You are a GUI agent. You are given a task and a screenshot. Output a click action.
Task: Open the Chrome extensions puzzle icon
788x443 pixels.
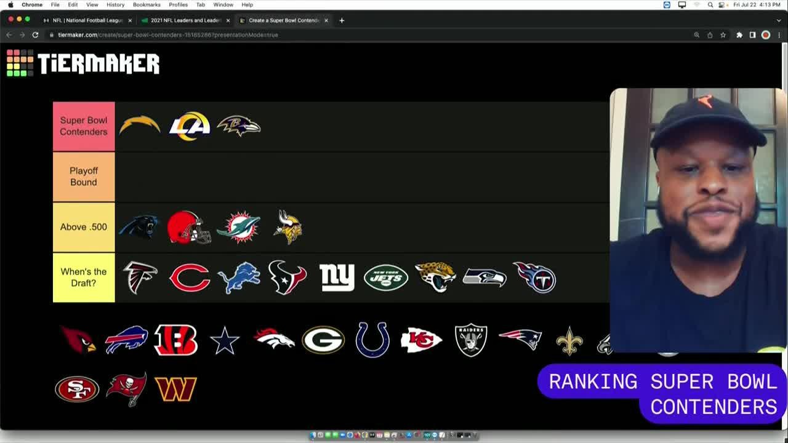pos(739,35)
